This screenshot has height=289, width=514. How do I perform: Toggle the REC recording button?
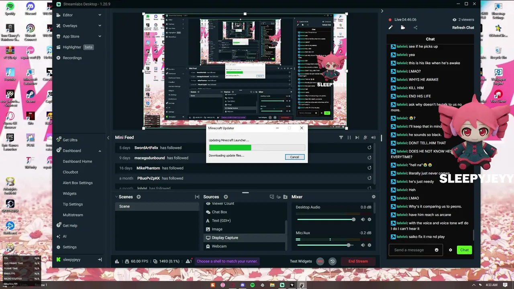pos(320,261)
